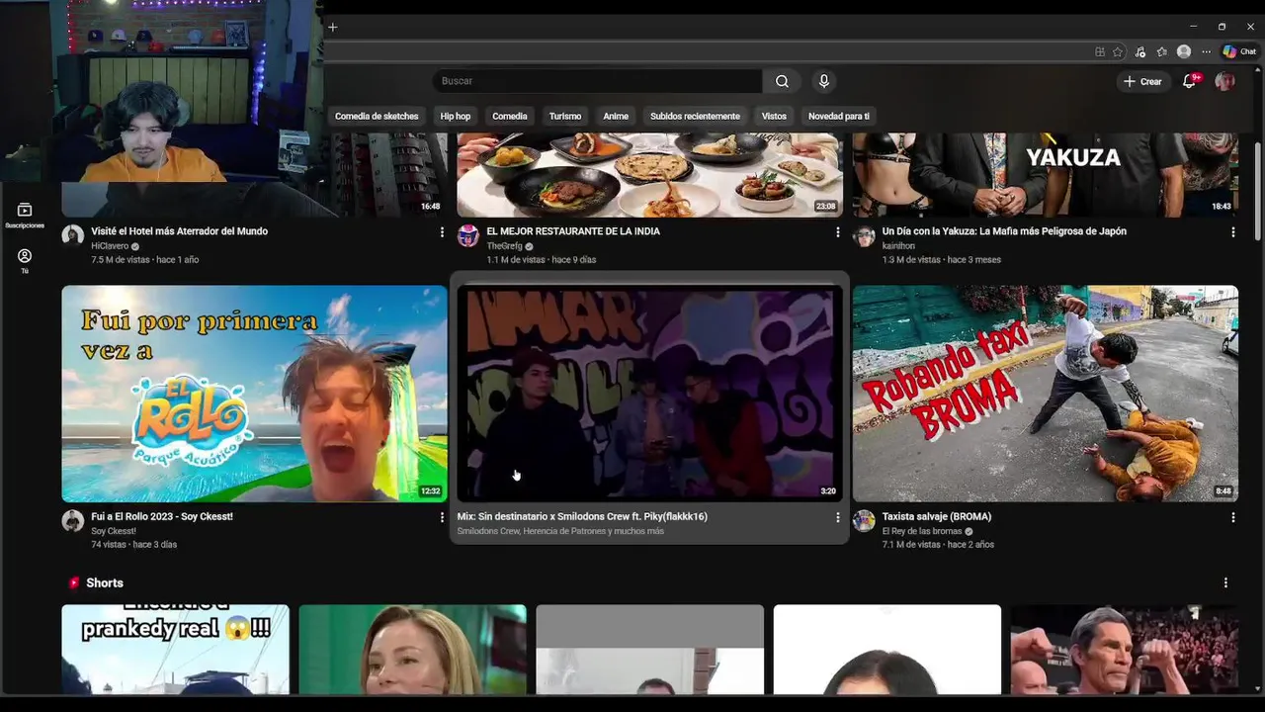Select the Novedad para ti chip
The height and width of the screenshot is (712, 1265).
[x=839, y=116]
